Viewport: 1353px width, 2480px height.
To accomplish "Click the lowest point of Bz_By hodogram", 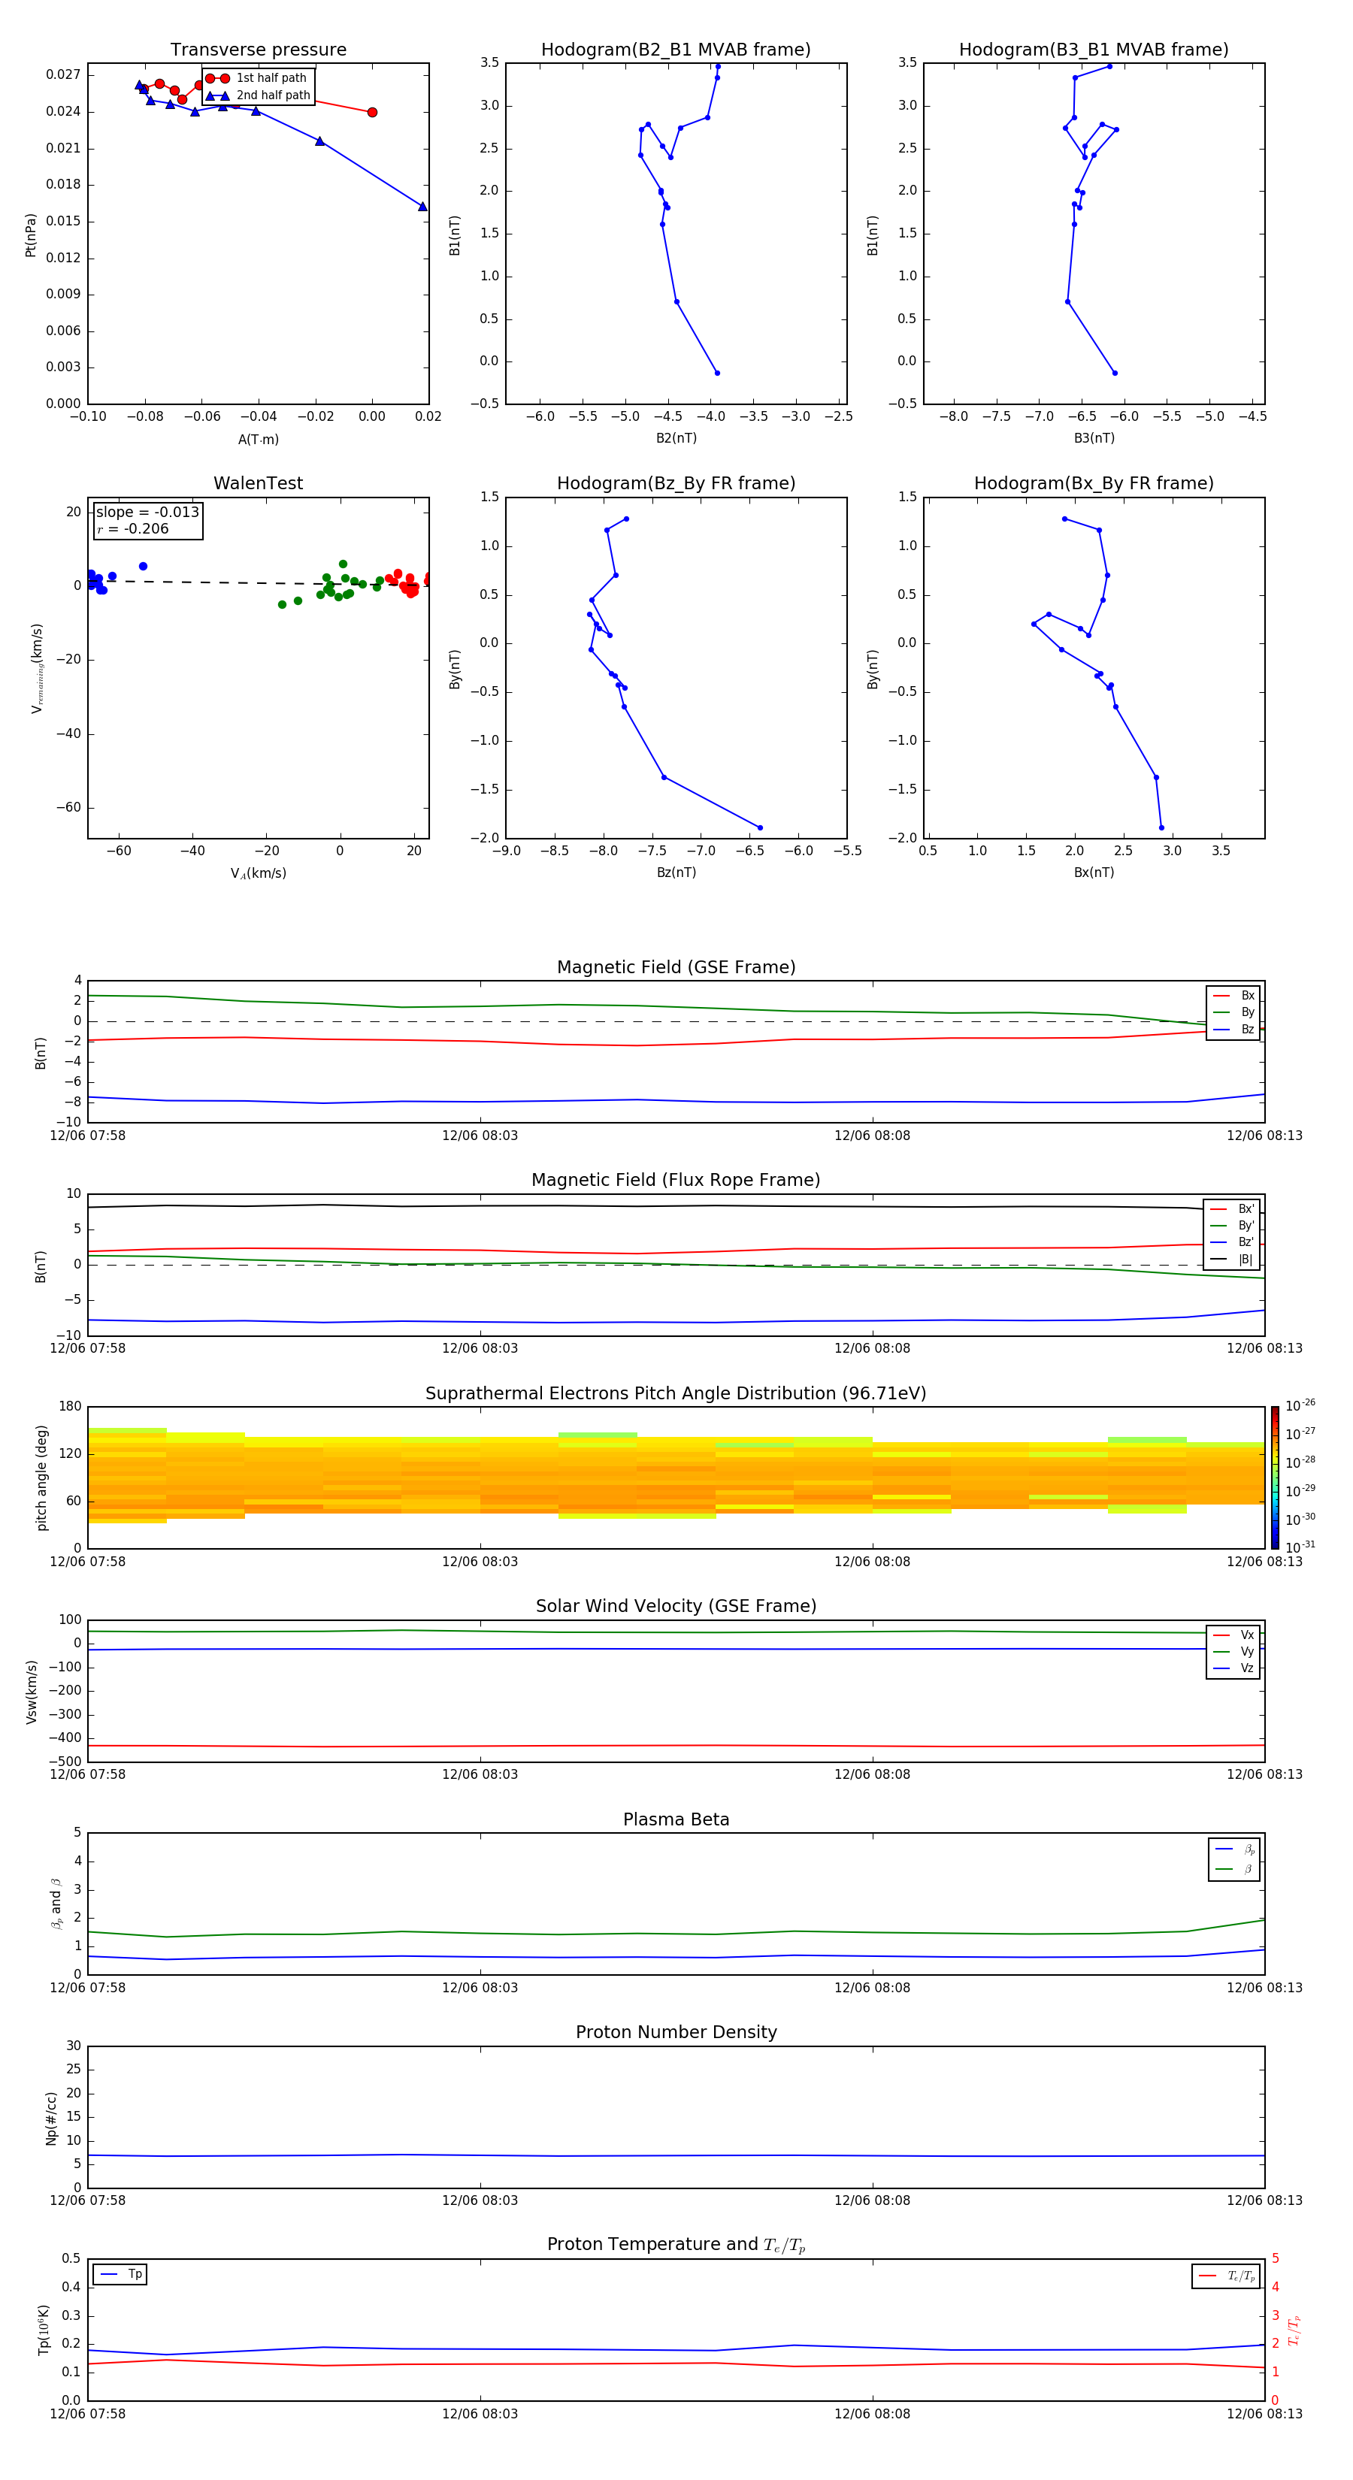I will [760, 828].
